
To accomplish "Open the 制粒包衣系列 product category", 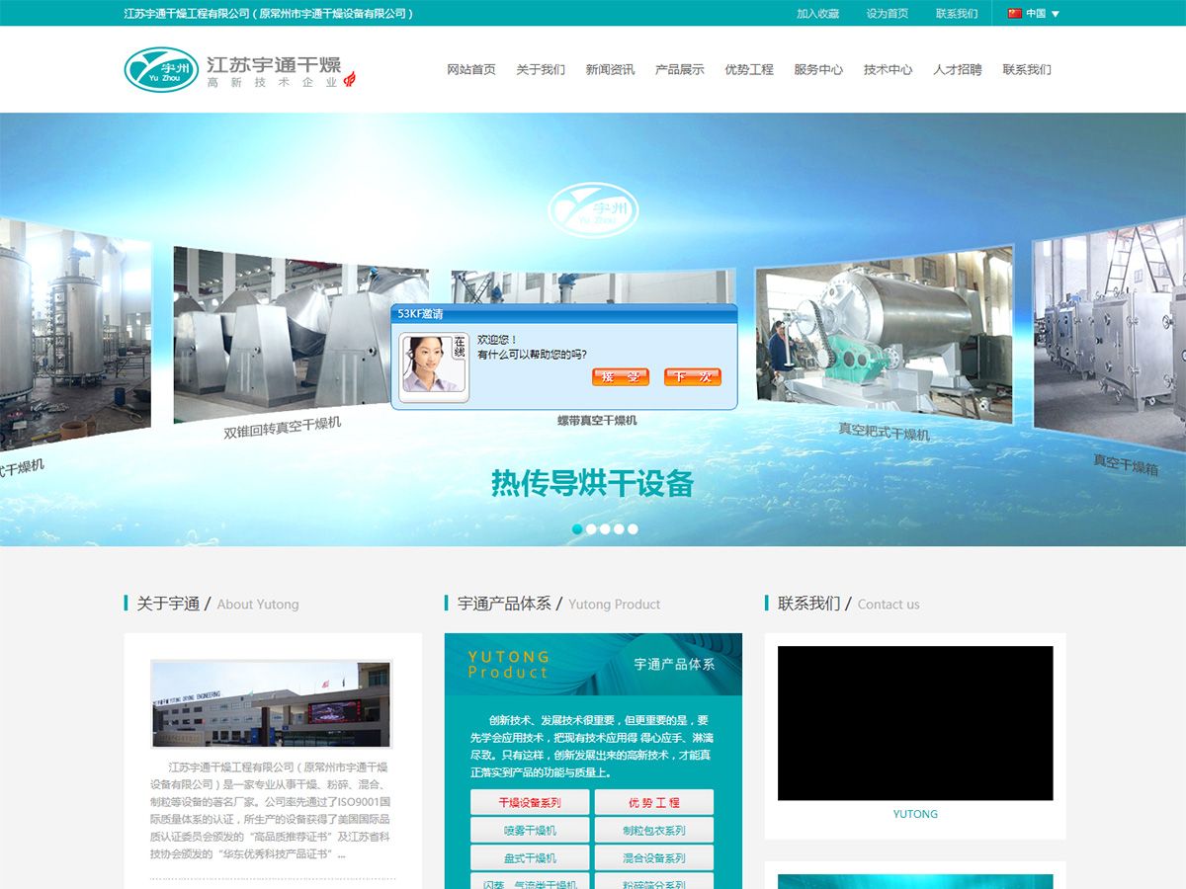I will pos(654,830).
